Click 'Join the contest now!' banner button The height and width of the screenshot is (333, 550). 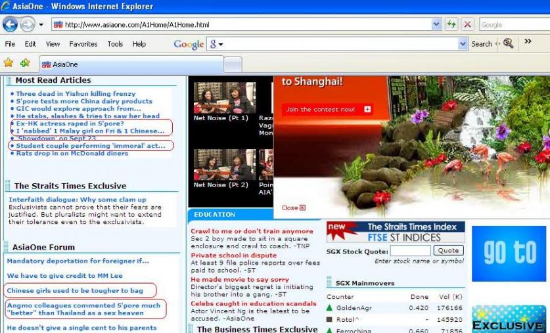(327, 110)
